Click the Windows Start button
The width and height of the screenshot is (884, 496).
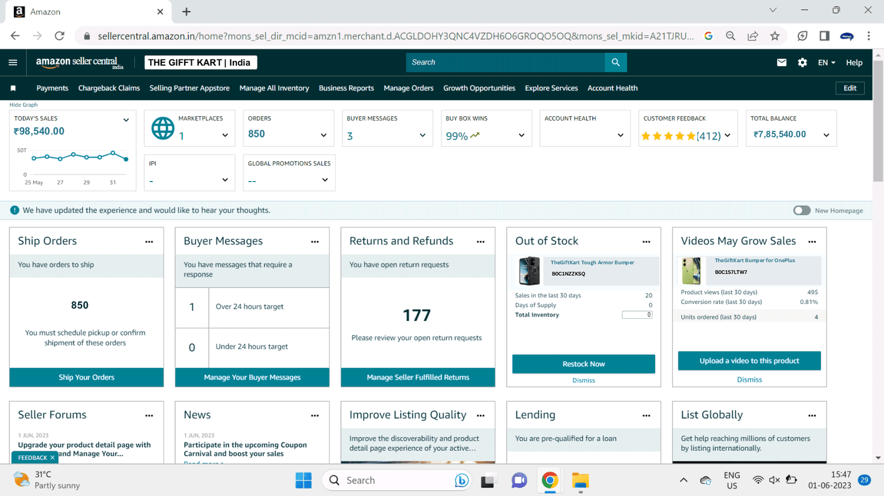(x=303, y=481)
